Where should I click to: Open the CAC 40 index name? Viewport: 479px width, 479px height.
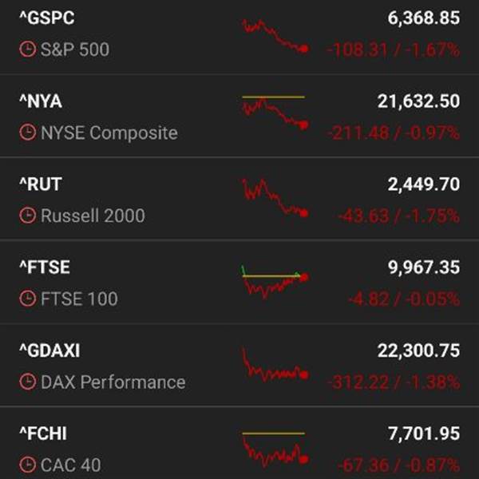(x=70, y=465)
